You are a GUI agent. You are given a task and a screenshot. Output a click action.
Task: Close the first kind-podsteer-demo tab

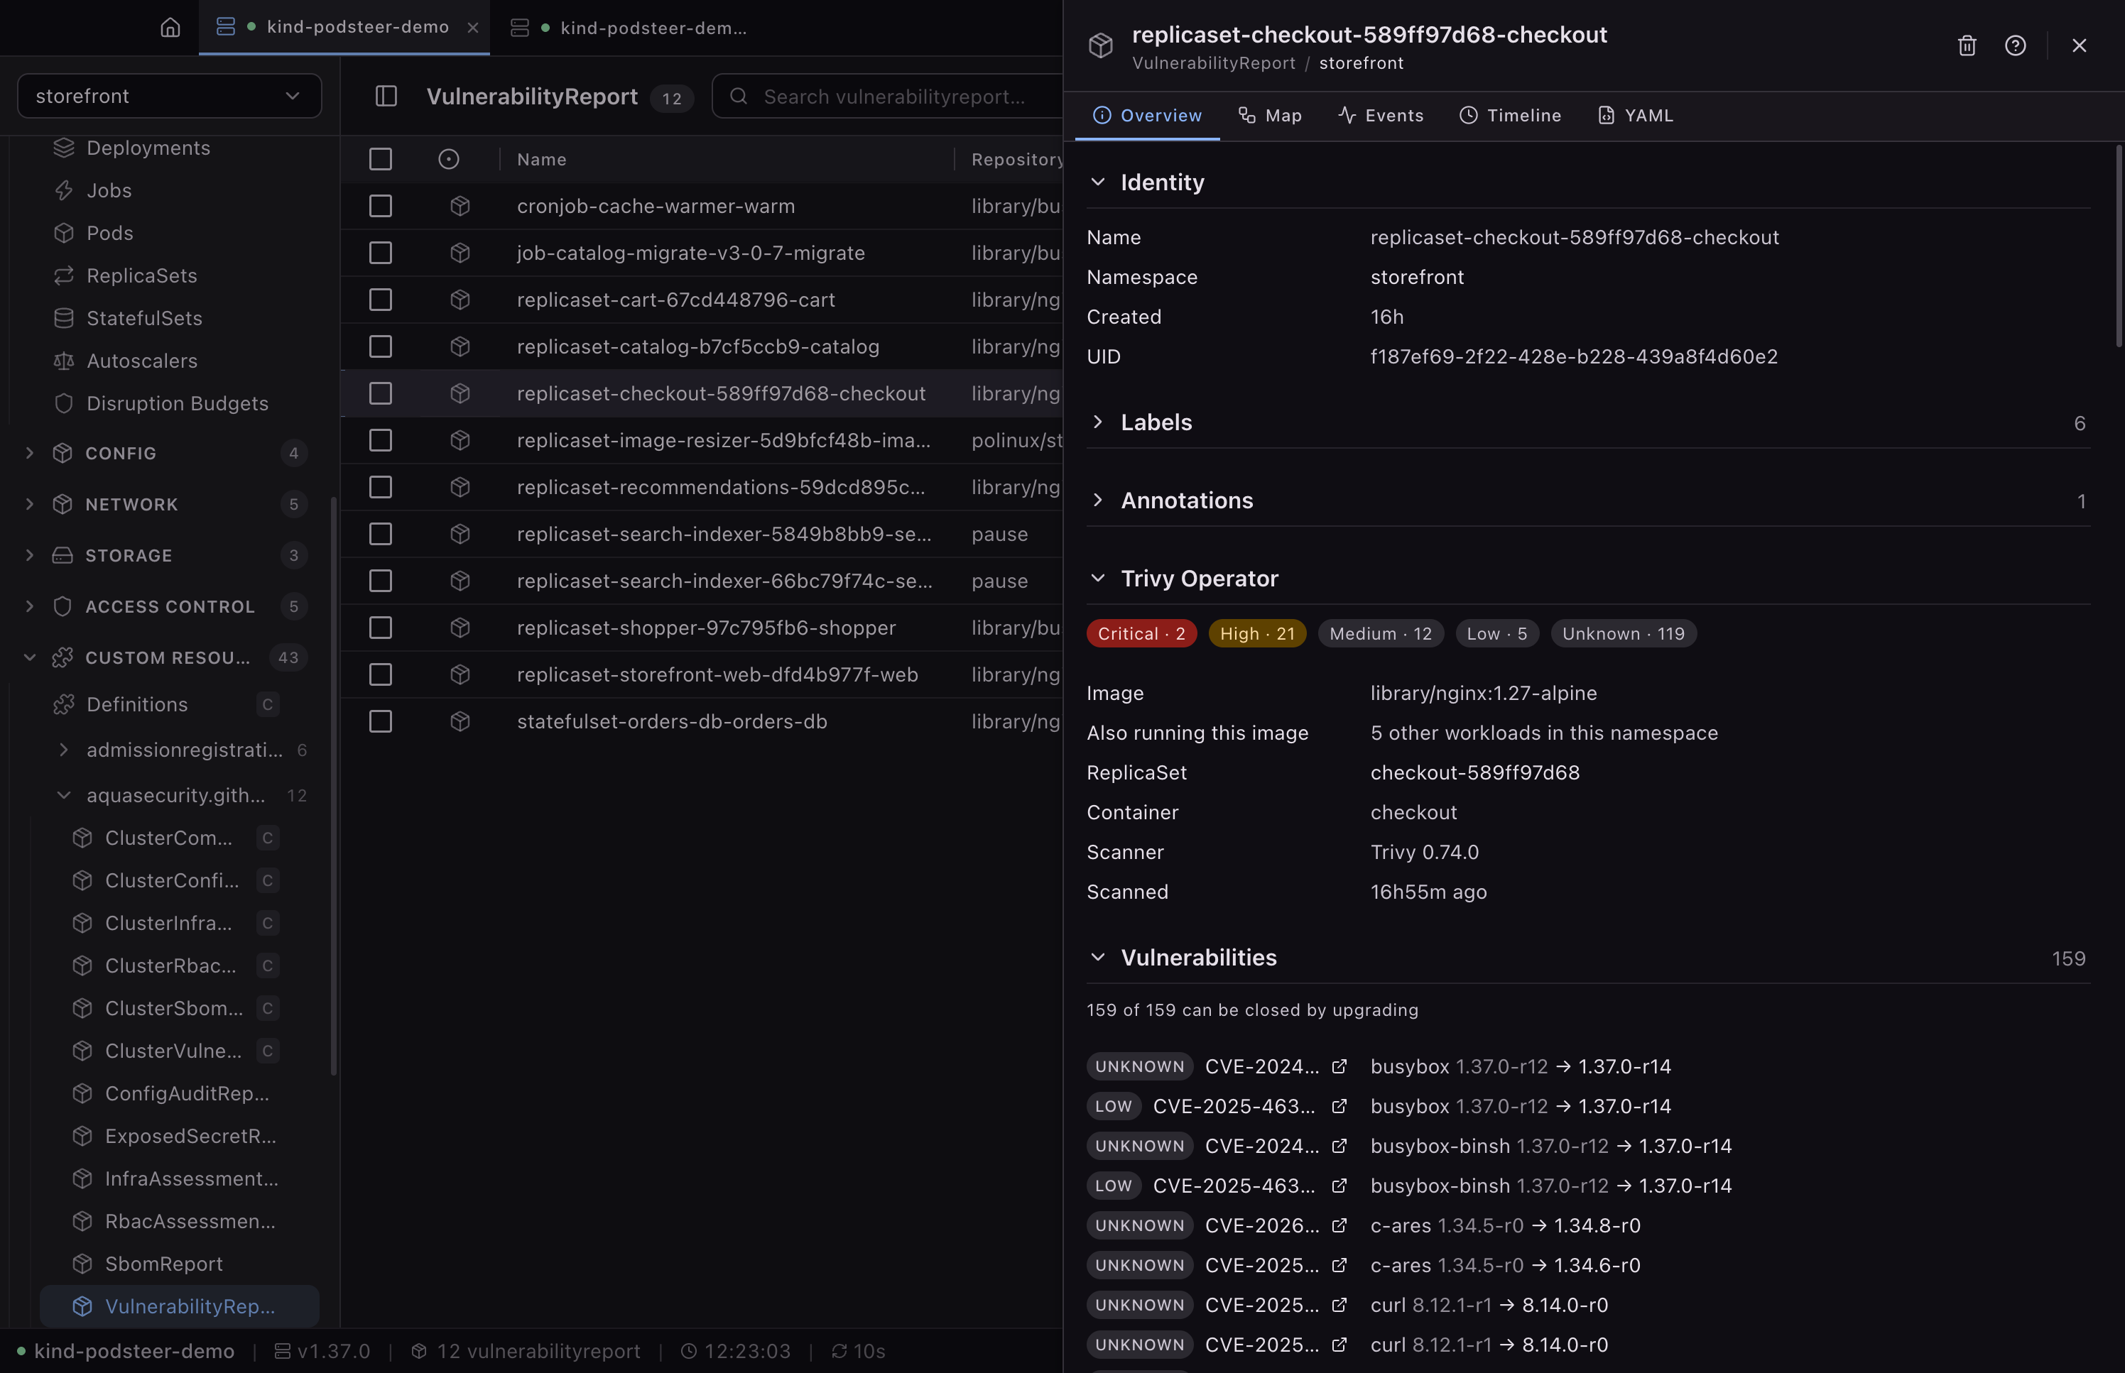[x=472, y=28]
